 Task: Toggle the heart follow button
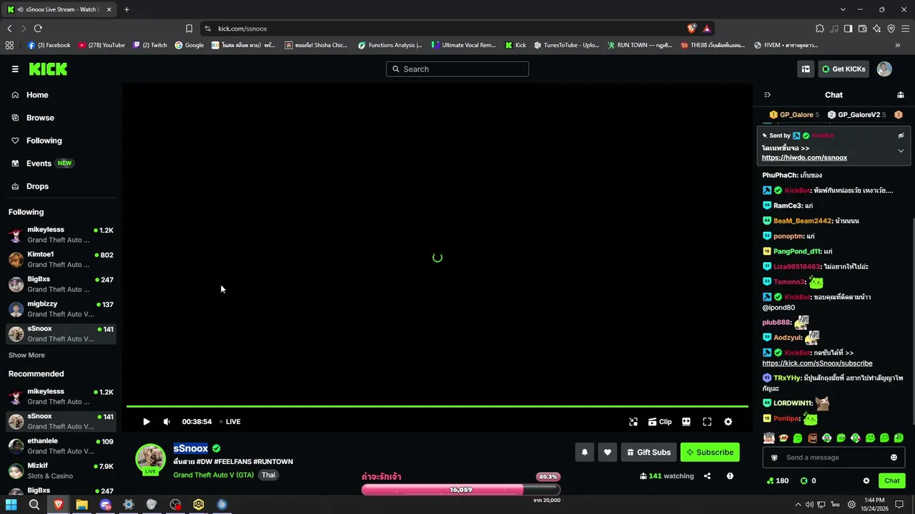(x=608, y=452)
